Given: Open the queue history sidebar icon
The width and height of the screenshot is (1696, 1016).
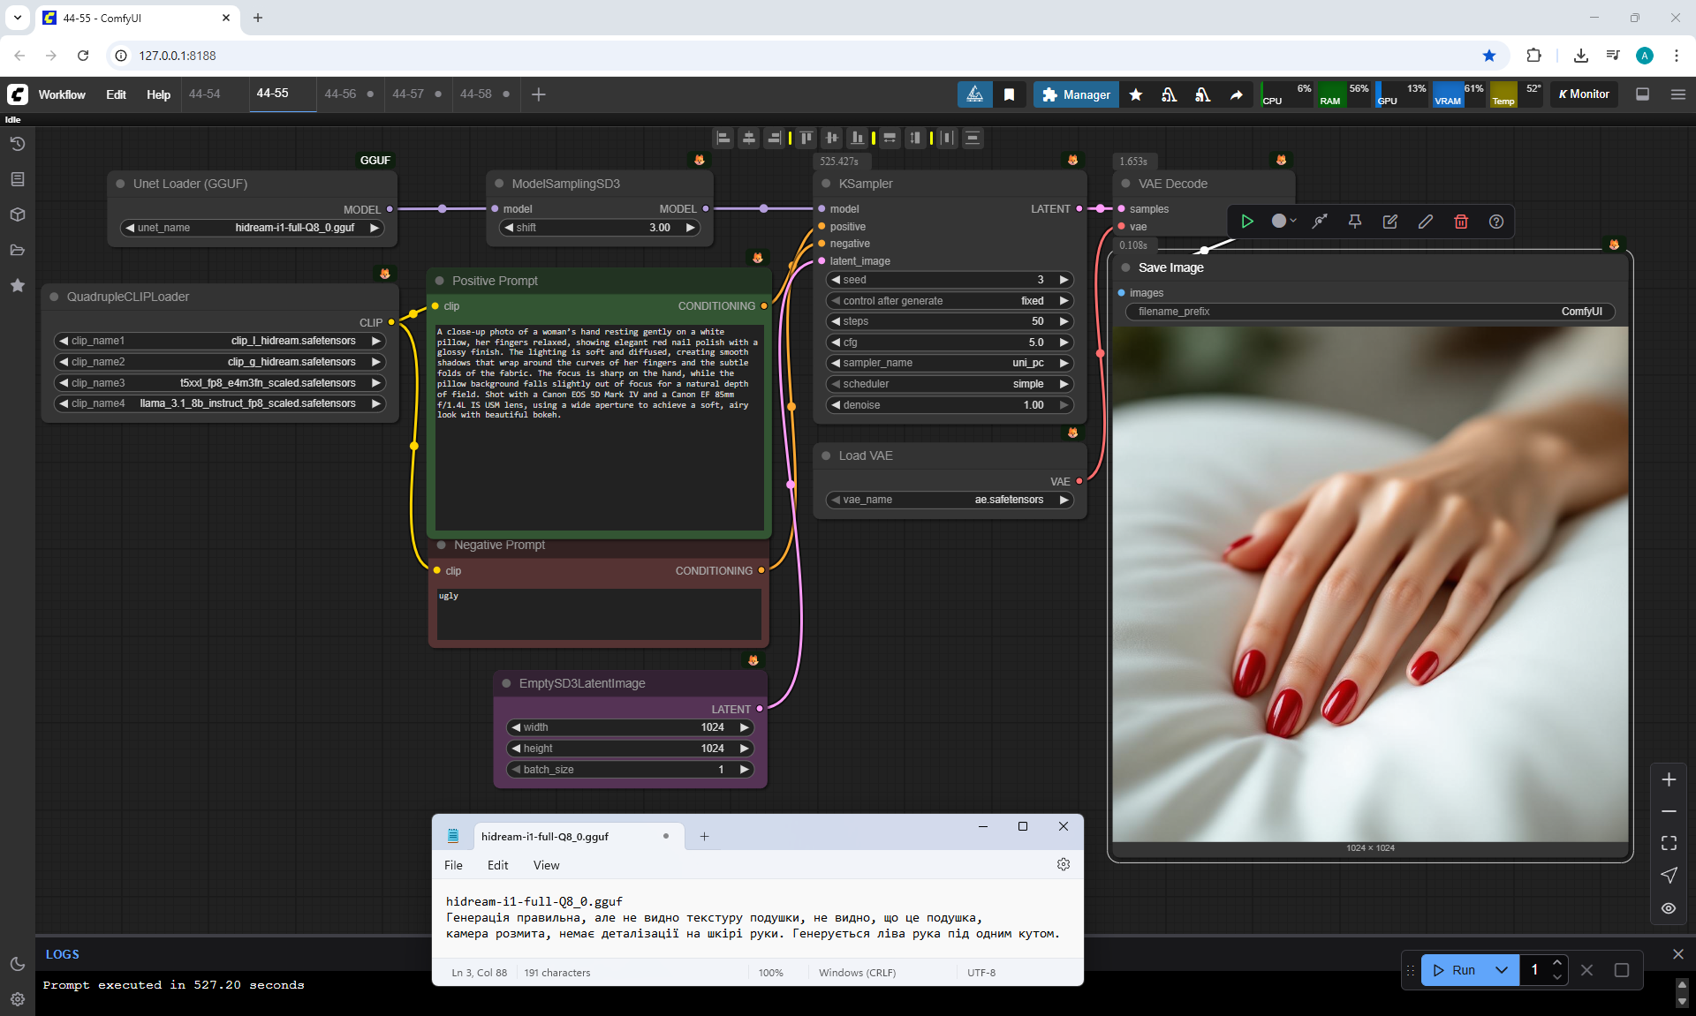Looking at the screenshot, I should [18, 144].
